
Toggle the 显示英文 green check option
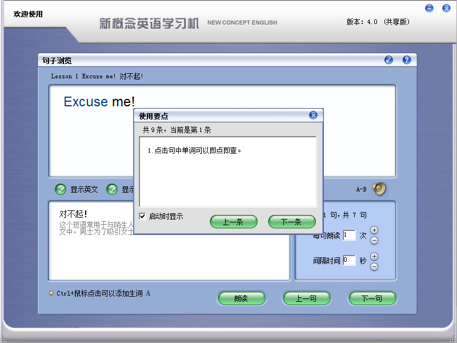coord(61,189)
